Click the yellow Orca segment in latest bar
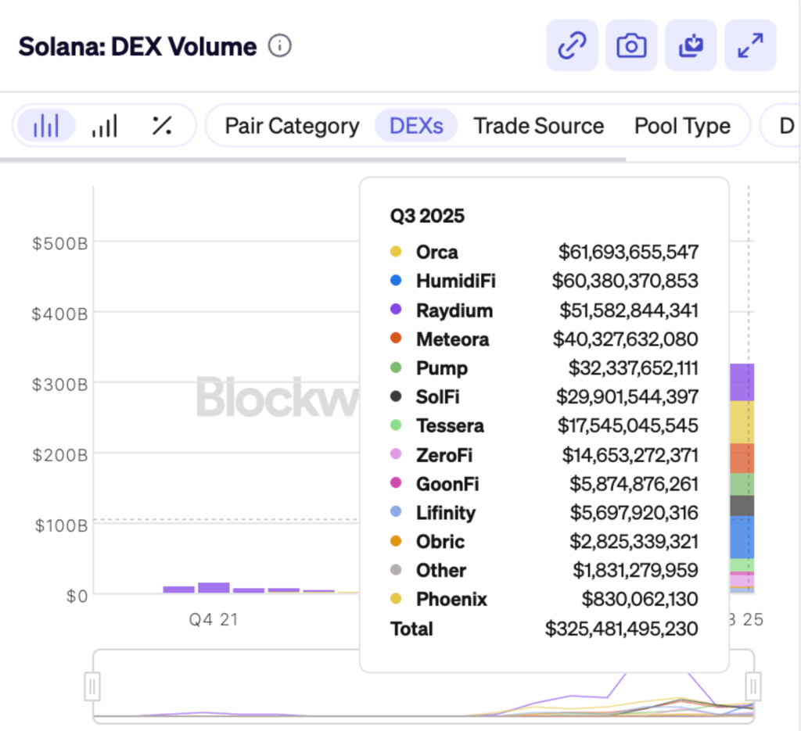This screenshot has height=731, width=801. point(742,422)
